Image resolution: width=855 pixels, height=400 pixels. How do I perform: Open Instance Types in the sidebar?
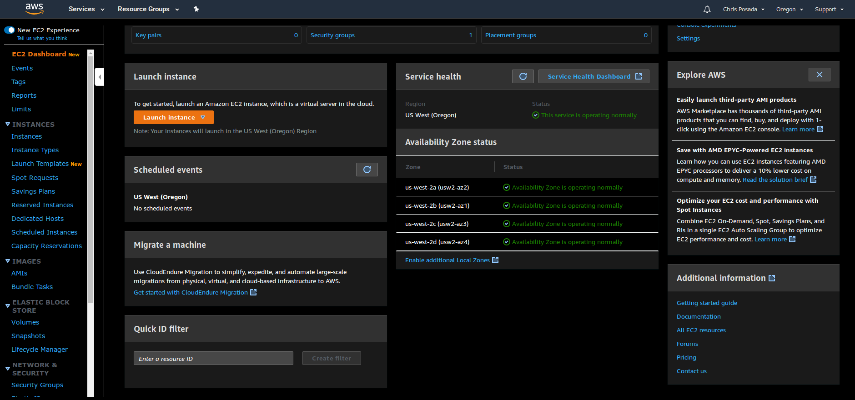(x=35, y=150)
